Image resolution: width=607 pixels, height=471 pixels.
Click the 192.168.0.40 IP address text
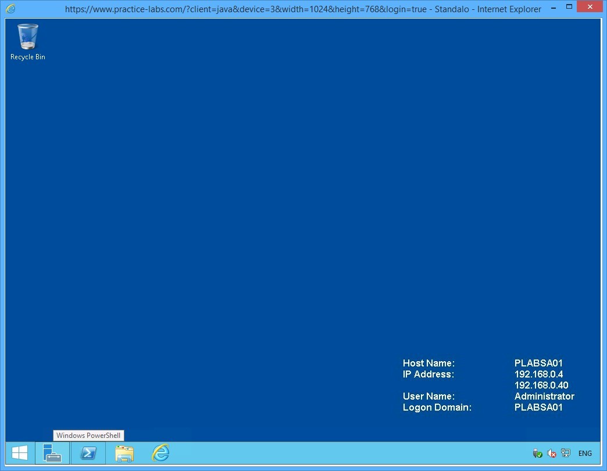[x=541, y=386]
